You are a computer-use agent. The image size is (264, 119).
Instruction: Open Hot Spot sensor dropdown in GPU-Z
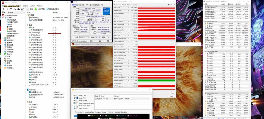(128, 16)
